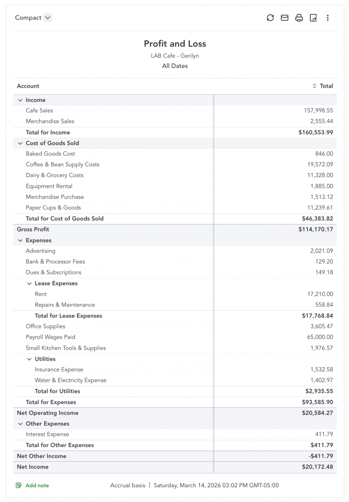Open the Cafe Sales amount 157,998.55
Image resolution: width=349 pixels, height=502 pixels.
pyautogui.click(x=318, y=111)
